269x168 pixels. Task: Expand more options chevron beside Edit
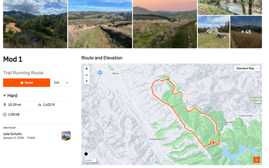click(x=67, y=83)
